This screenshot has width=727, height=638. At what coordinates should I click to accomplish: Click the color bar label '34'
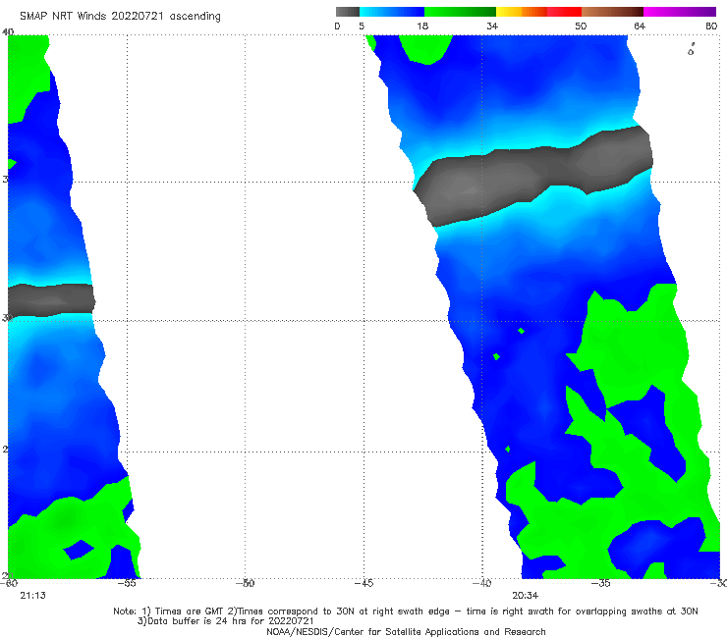[492, 27]
